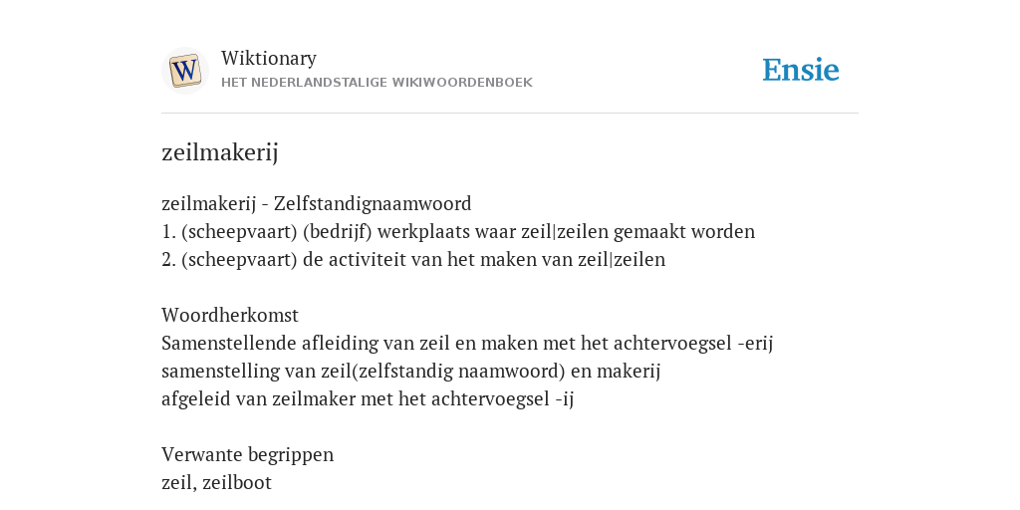Click the Woordherkomst section label
This screenshot has width=1020, height=510.
tap(230, 315)
